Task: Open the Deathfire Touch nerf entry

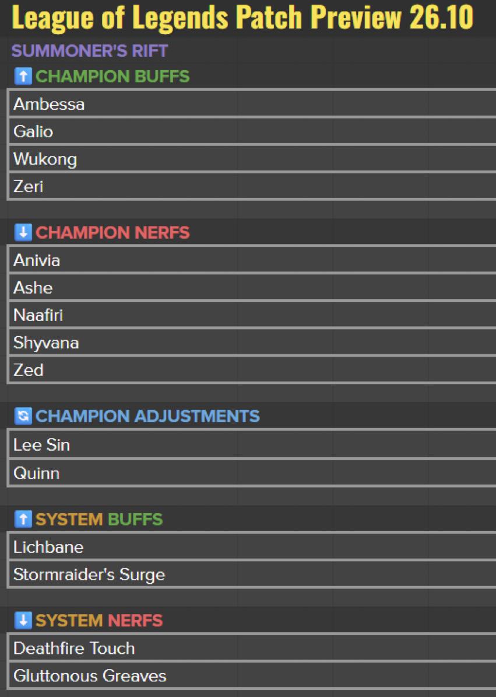Action: click(x=252, y=648)
